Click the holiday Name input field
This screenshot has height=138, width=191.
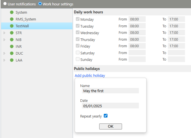pyautogui.click(x=110, y=91)
